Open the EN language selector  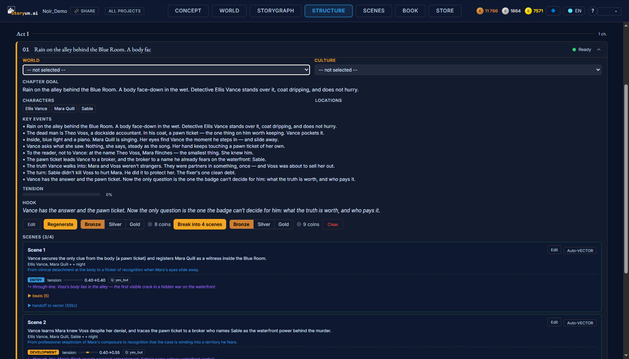coord(574,11)
